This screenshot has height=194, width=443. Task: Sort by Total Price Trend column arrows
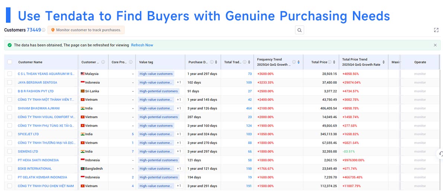pos(384,62)
